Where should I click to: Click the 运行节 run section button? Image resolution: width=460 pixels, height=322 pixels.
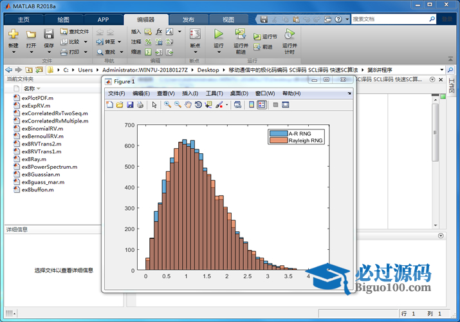265,37
